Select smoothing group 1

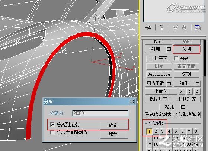[149, 131]
